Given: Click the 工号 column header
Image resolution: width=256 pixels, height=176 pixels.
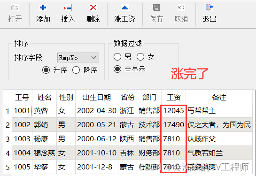Looking at the screenshot, I should 22,97.
